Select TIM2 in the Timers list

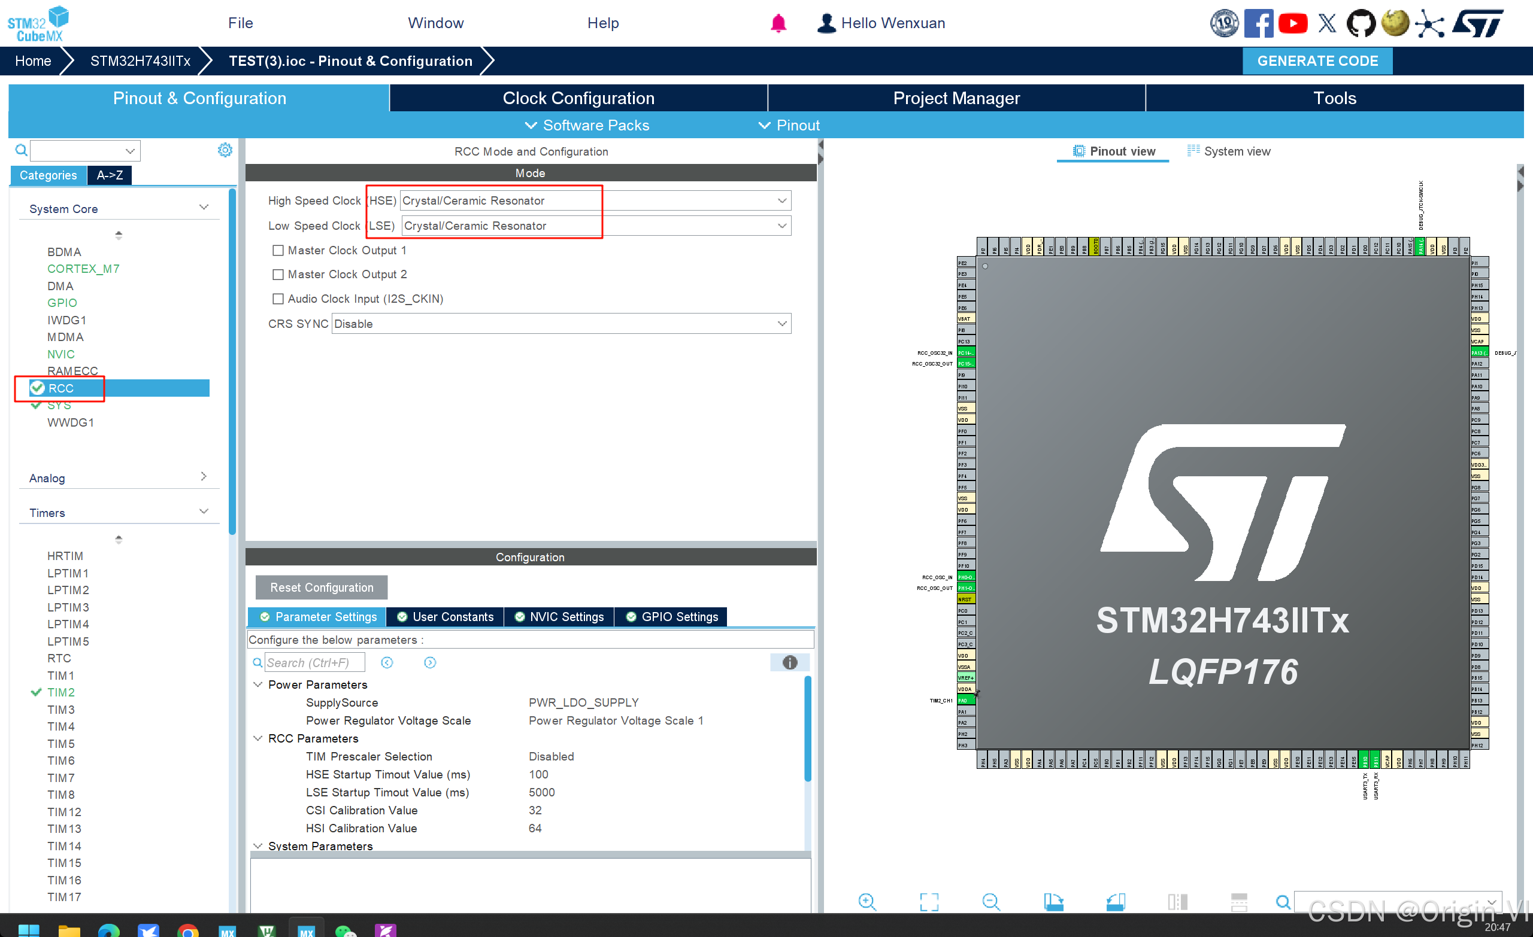61,692
